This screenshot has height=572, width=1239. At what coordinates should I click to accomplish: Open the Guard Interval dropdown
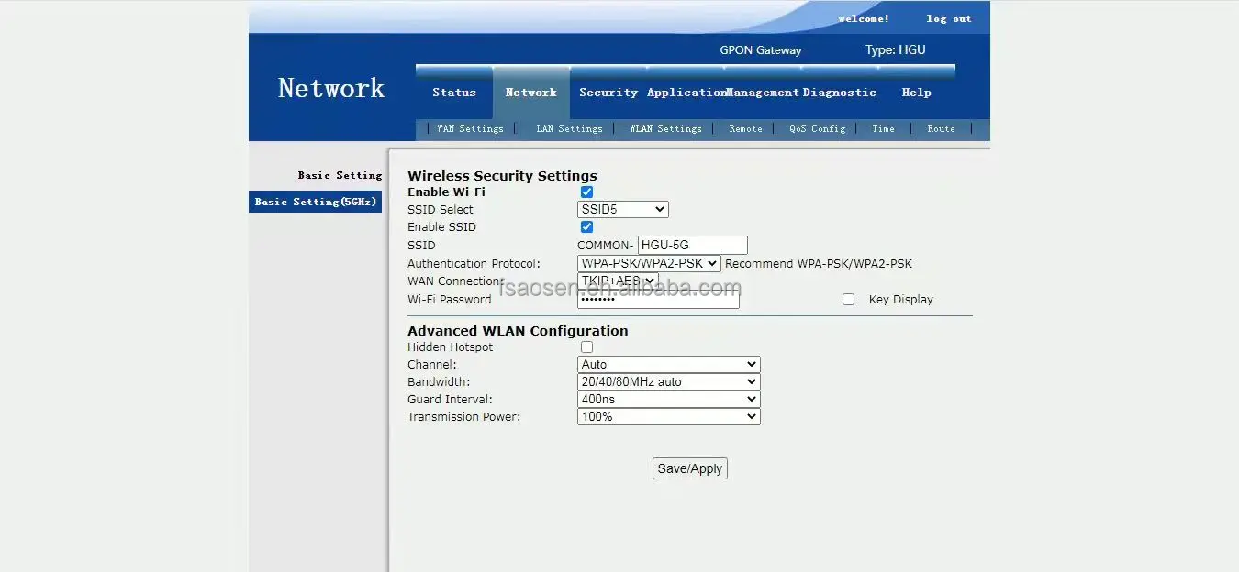[x=668, y=400]
